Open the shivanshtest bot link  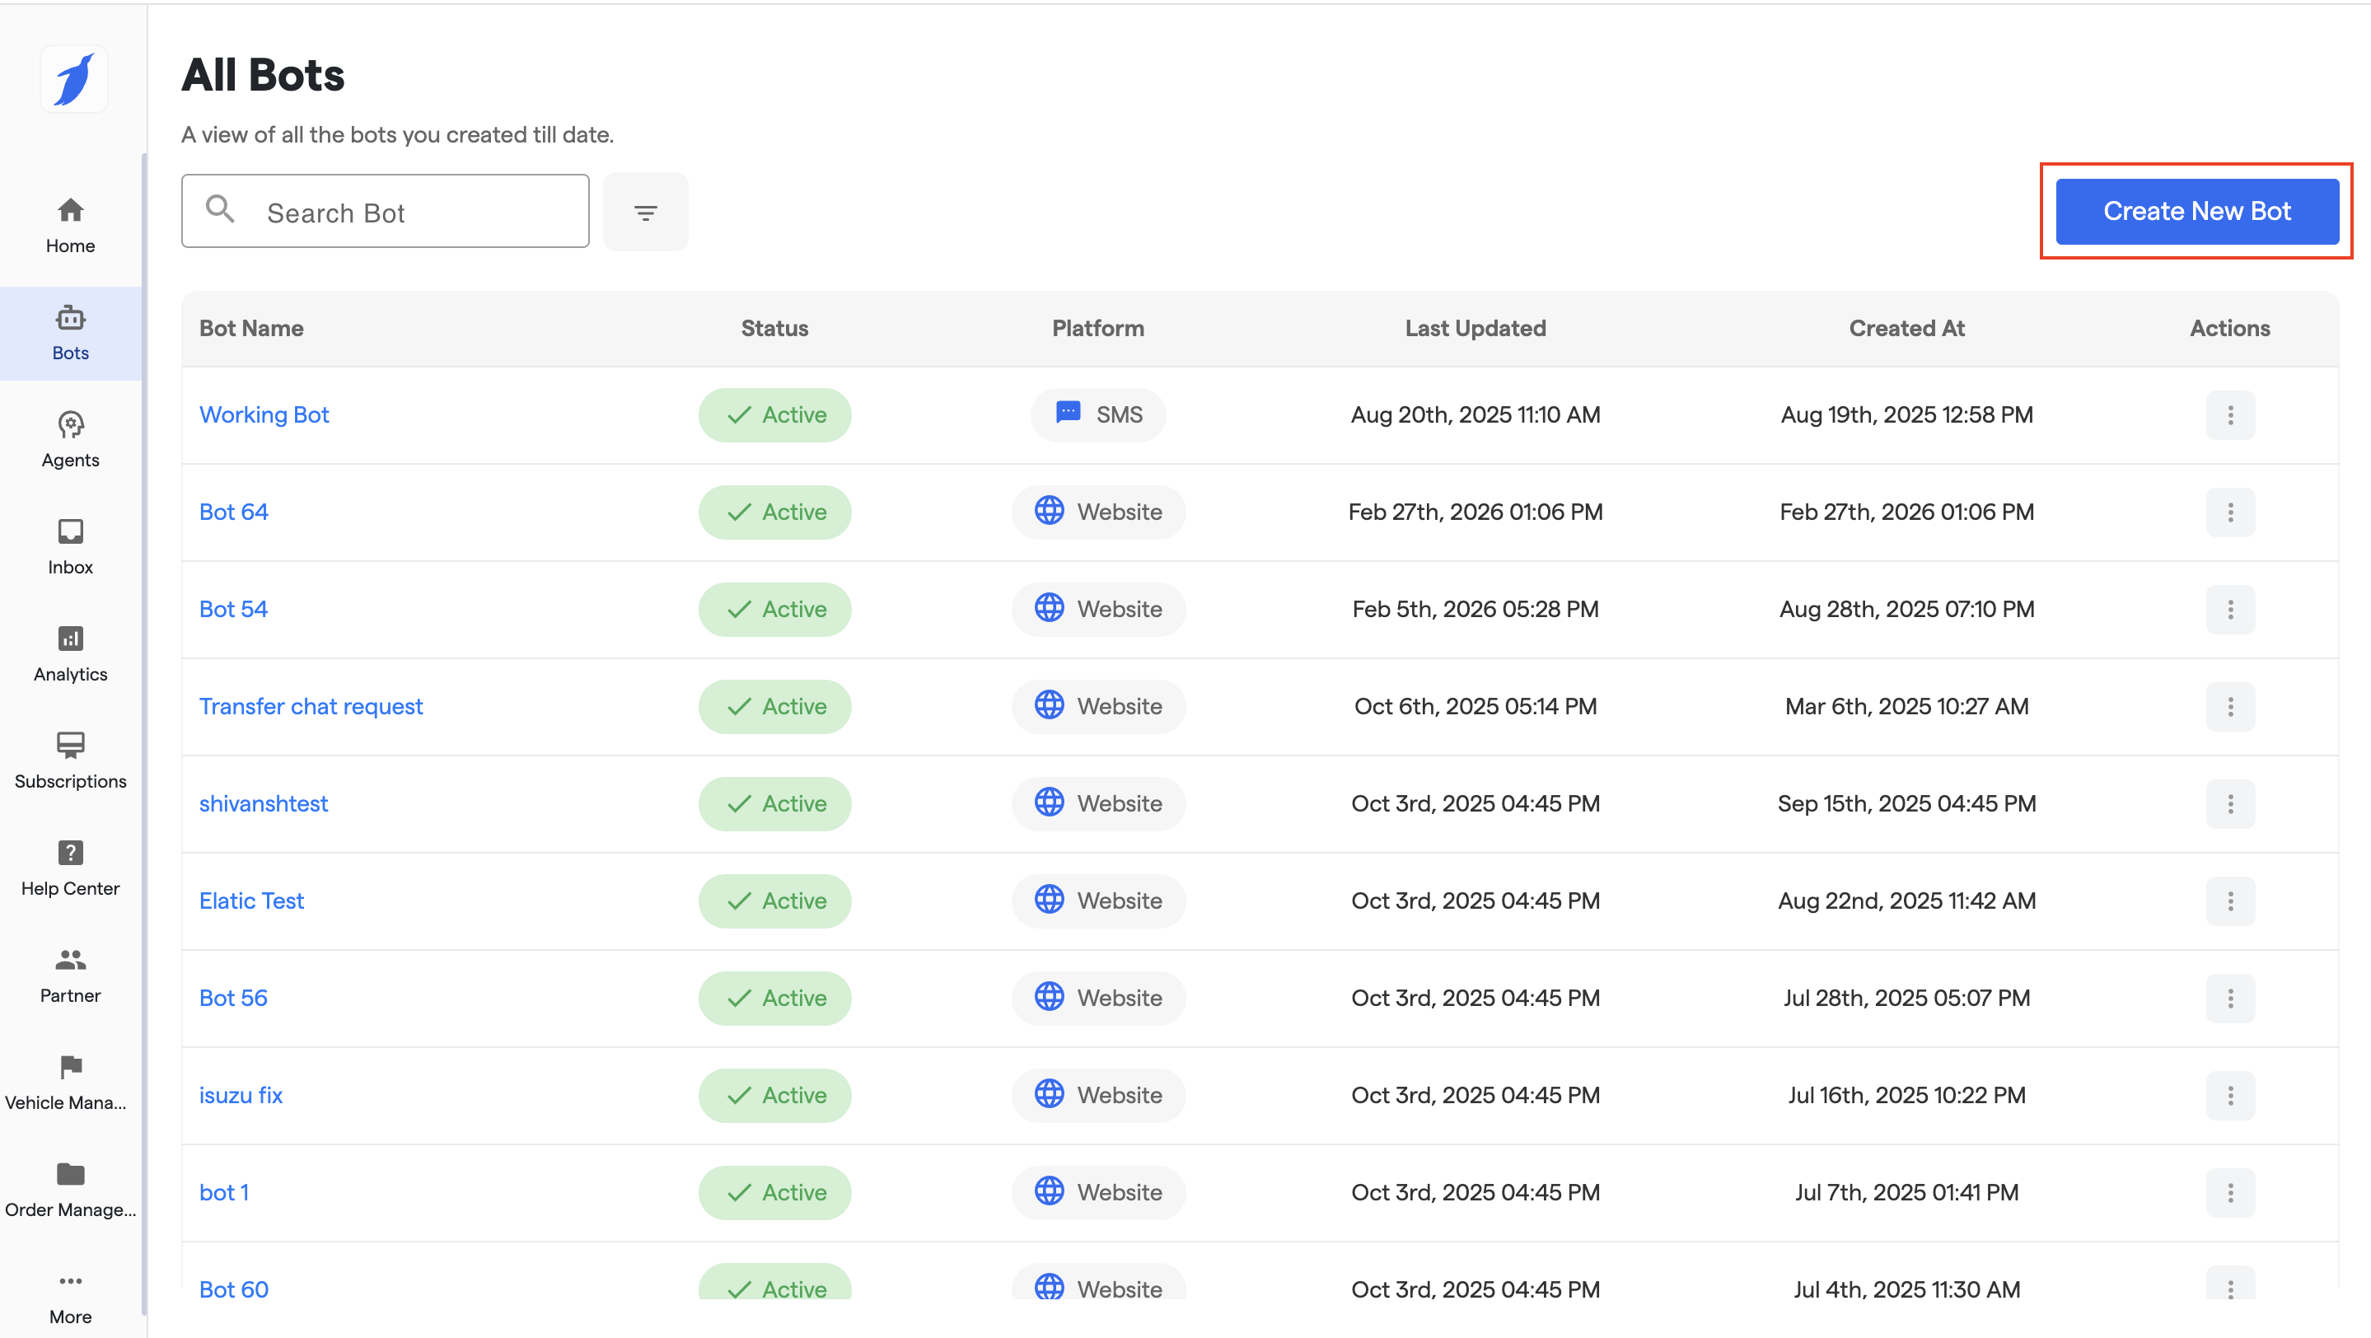click(264, 803)
